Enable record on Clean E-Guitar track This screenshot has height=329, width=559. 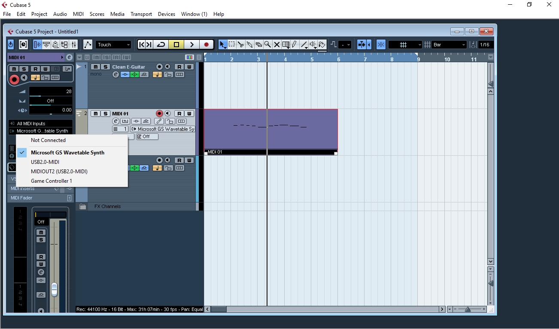pos(159,67)
